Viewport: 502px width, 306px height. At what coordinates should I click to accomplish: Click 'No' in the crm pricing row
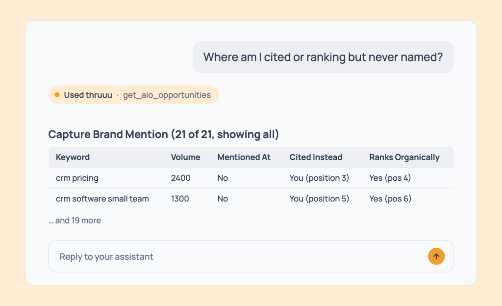point(223,178)
